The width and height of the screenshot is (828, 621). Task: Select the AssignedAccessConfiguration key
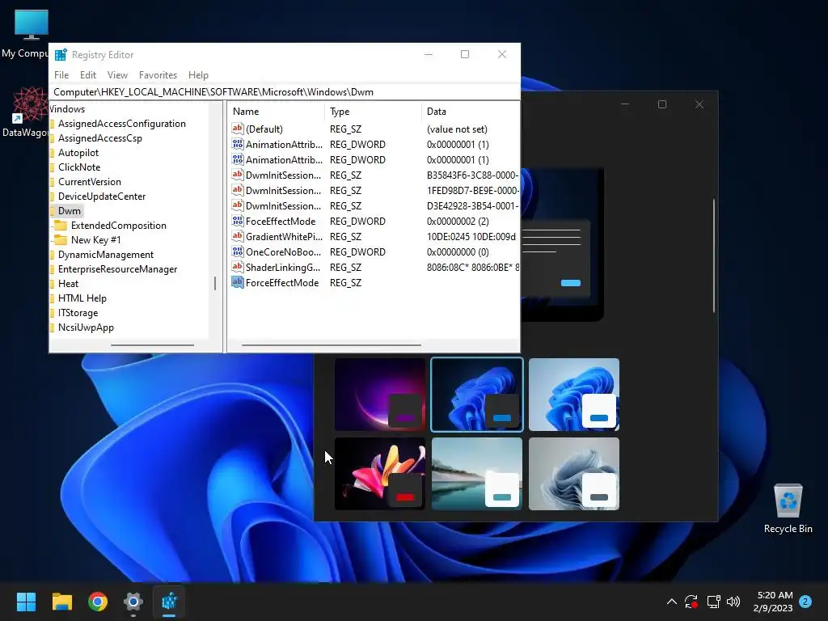click(122, 124)
